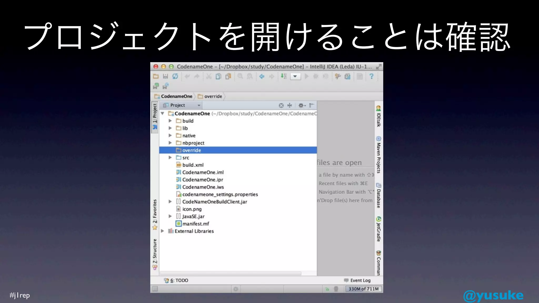Image resolution: width=539 pixels, height=303 pixels.
Task: Expand the External Libraries node
Action: click(163, 231)
